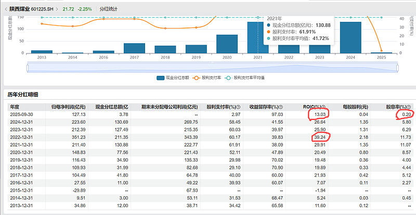Click the back arrow before 陕西煤业
Screen dimensions: 416x215
[5, 9]
